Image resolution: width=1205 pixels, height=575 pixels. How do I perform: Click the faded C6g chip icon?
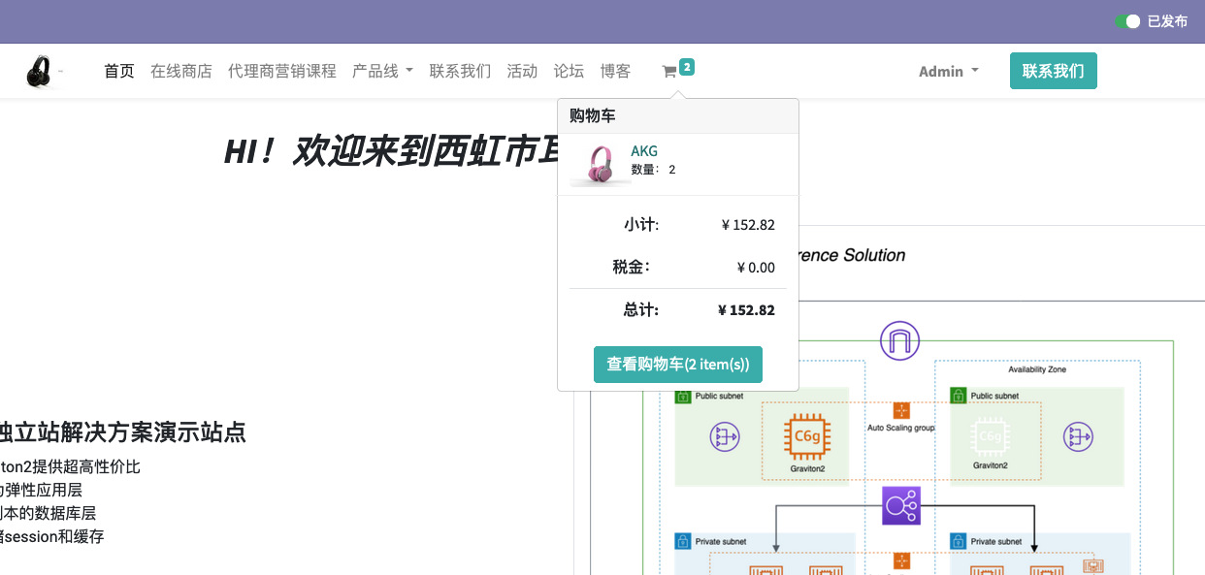(x=990, y=436)
